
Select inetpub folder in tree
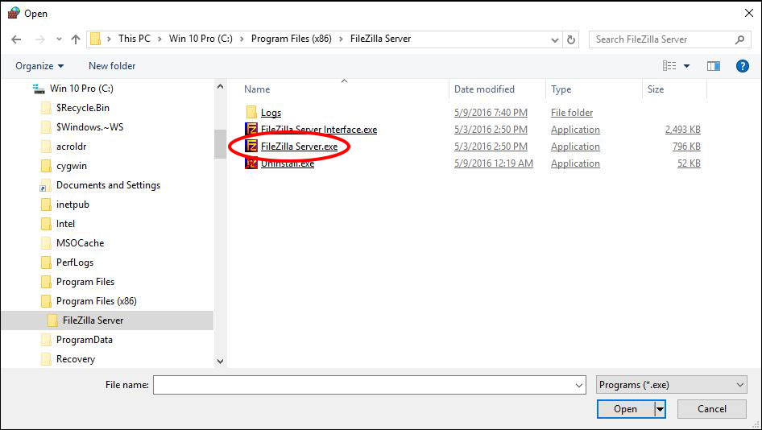[72, 205]
